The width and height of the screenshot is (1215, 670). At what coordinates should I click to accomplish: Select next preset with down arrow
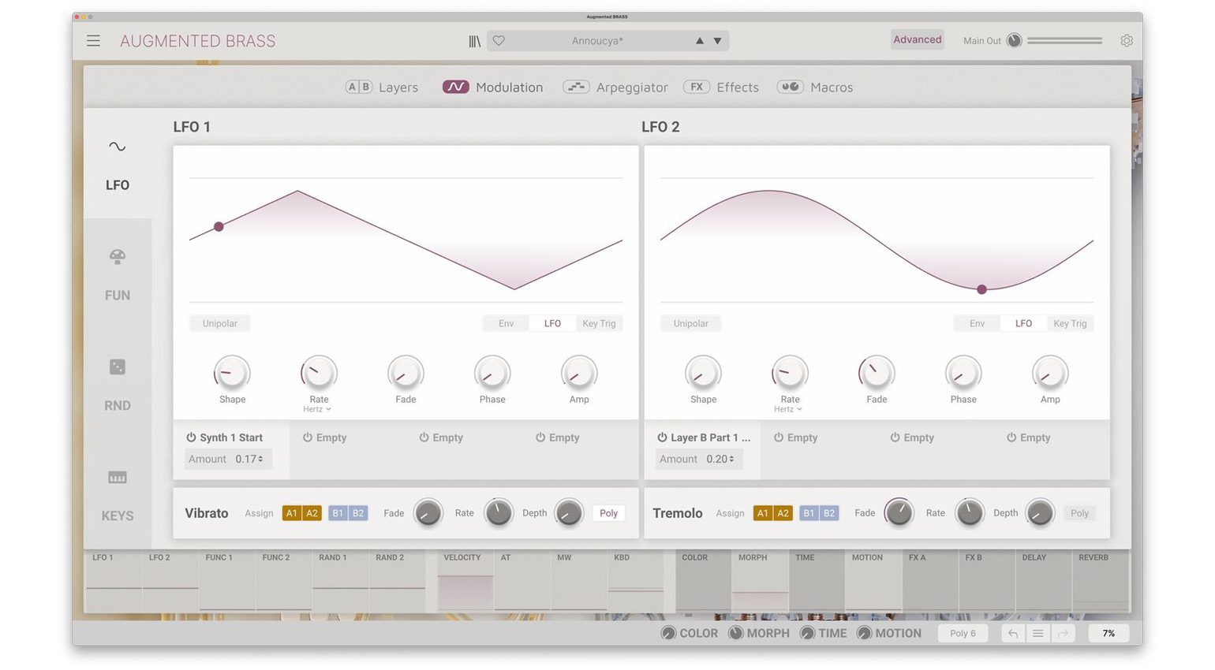click(x=717, y=41)
